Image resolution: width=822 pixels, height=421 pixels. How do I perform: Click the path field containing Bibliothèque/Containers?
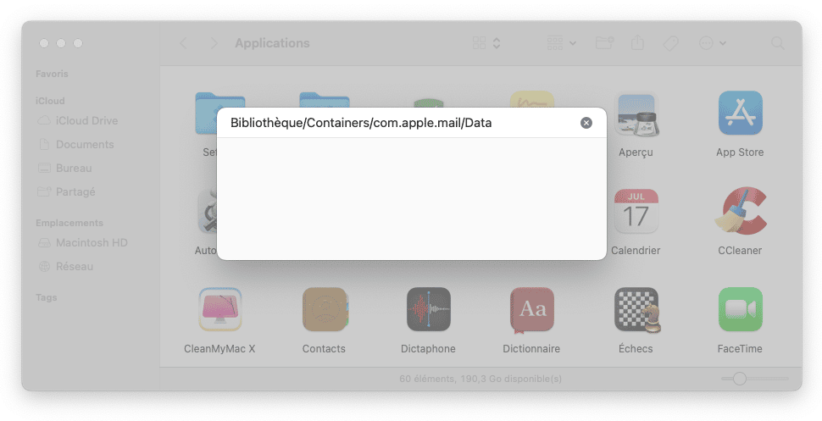(402, 123)
